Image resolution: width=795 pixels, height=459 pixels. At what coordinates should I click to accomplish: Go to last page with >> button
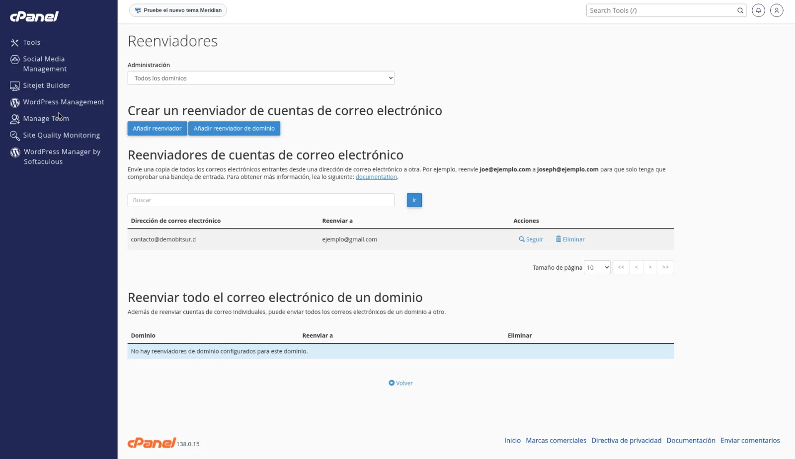click(665, 267)
